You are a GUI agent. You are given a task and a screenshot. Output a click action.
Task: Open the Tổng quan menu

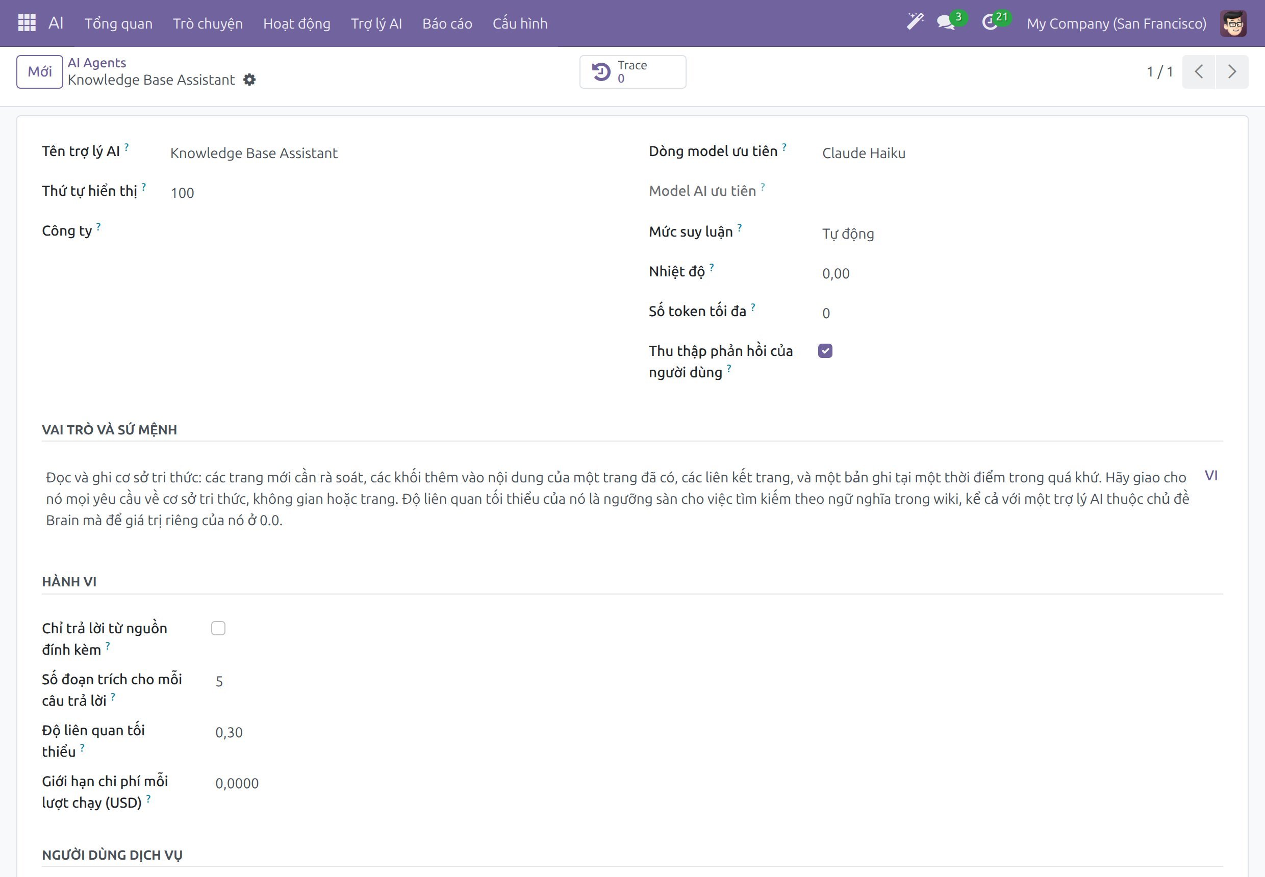[x=119, y=23]
